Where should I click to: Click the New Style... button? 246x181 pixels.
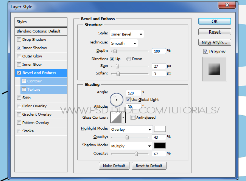(x=215, y=42)
